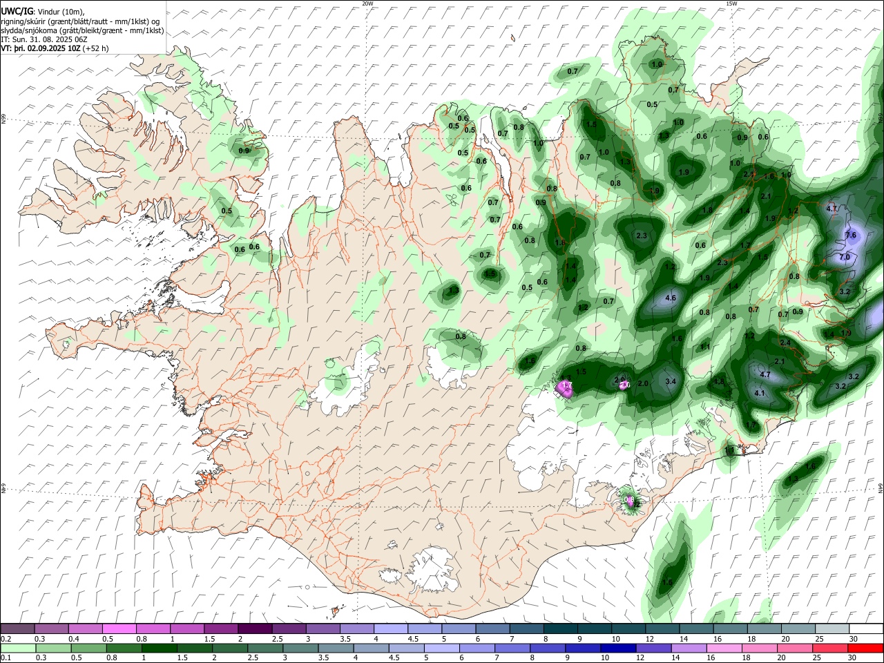Click the 64N latitude label on the right edge
Image resolution: width=884 pixels, height=663 pixels.
pyautogui.click(x=881, y=488)
